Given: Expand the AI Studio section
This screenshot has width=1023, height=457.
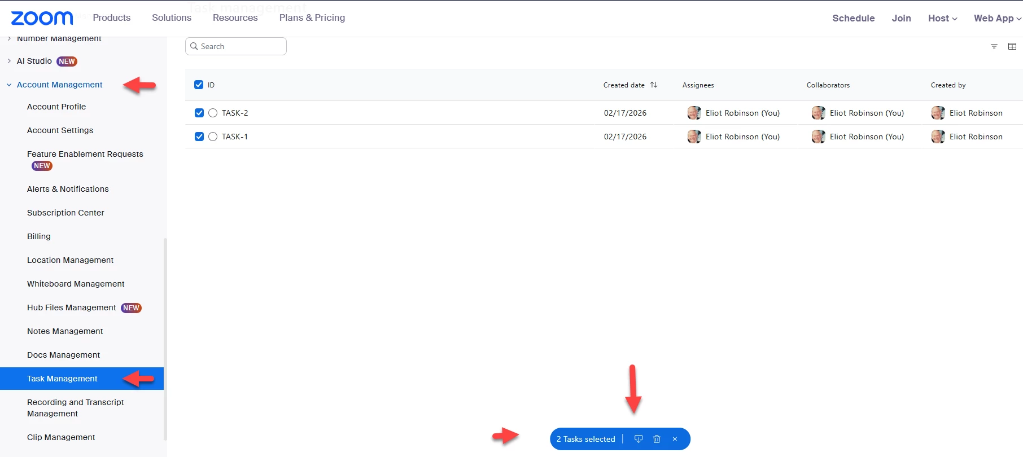Looking at the screenshot, I should (9, 61).
